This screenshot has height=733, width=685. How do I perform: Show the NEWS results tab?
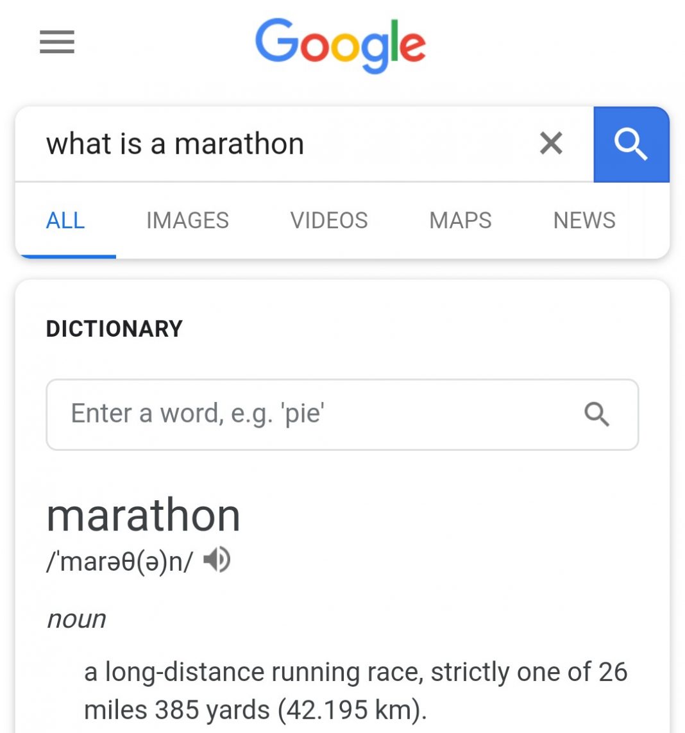(584, 221)
